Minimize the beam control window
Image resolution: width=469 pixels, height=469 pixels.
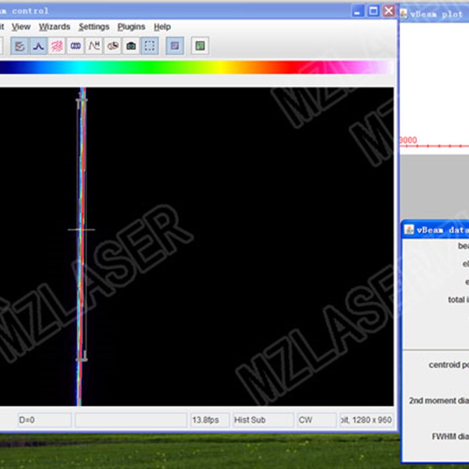358,11
